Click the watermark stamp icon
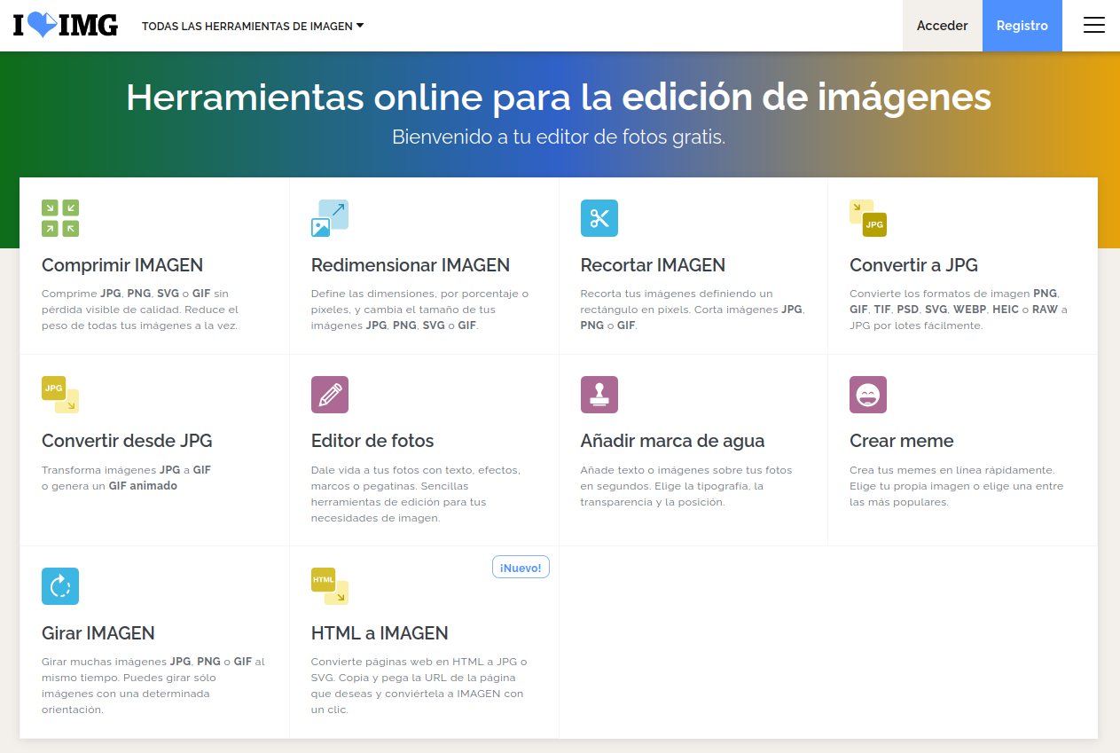 point(599,395)
